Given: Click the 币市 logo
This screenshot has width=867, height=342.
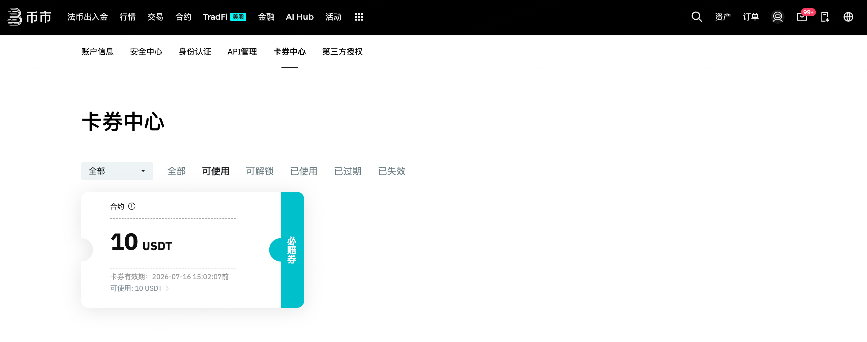Looking at the screenshot, I should pos(29,17).
